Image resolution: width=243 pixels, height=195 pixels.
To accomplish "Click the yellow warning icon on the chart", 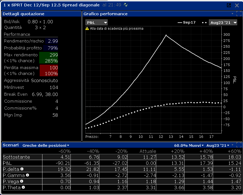I will tap(87, 29).
